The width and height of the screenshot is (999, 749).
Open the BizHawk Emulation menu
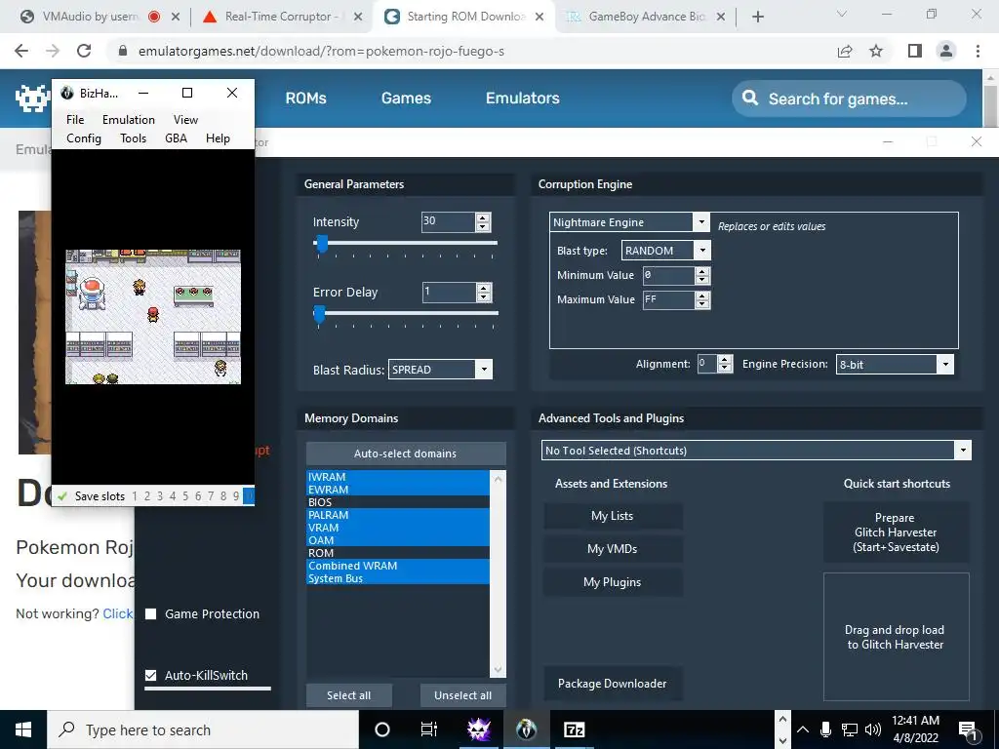click(129, 120)
